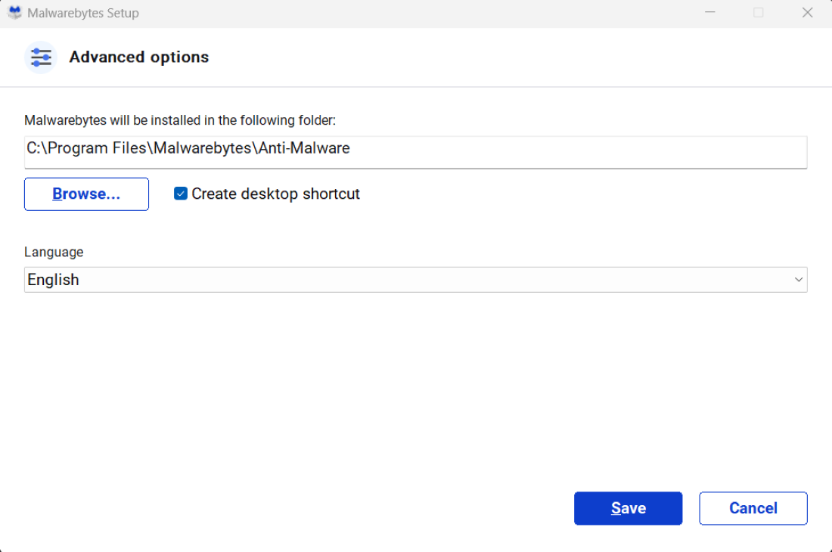Click the greyed-out maximize window icon
This screenshot has height=552, width=832.
tap(758, 13)
